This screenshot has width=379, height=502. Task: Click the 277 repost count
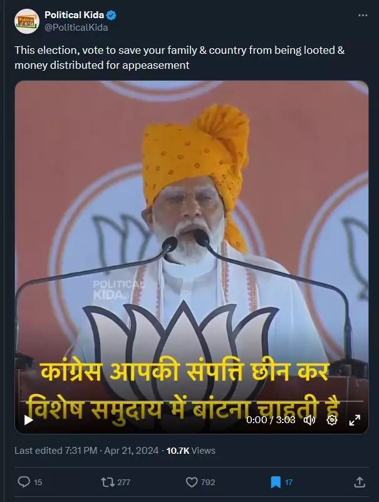(x=123, y=482)
